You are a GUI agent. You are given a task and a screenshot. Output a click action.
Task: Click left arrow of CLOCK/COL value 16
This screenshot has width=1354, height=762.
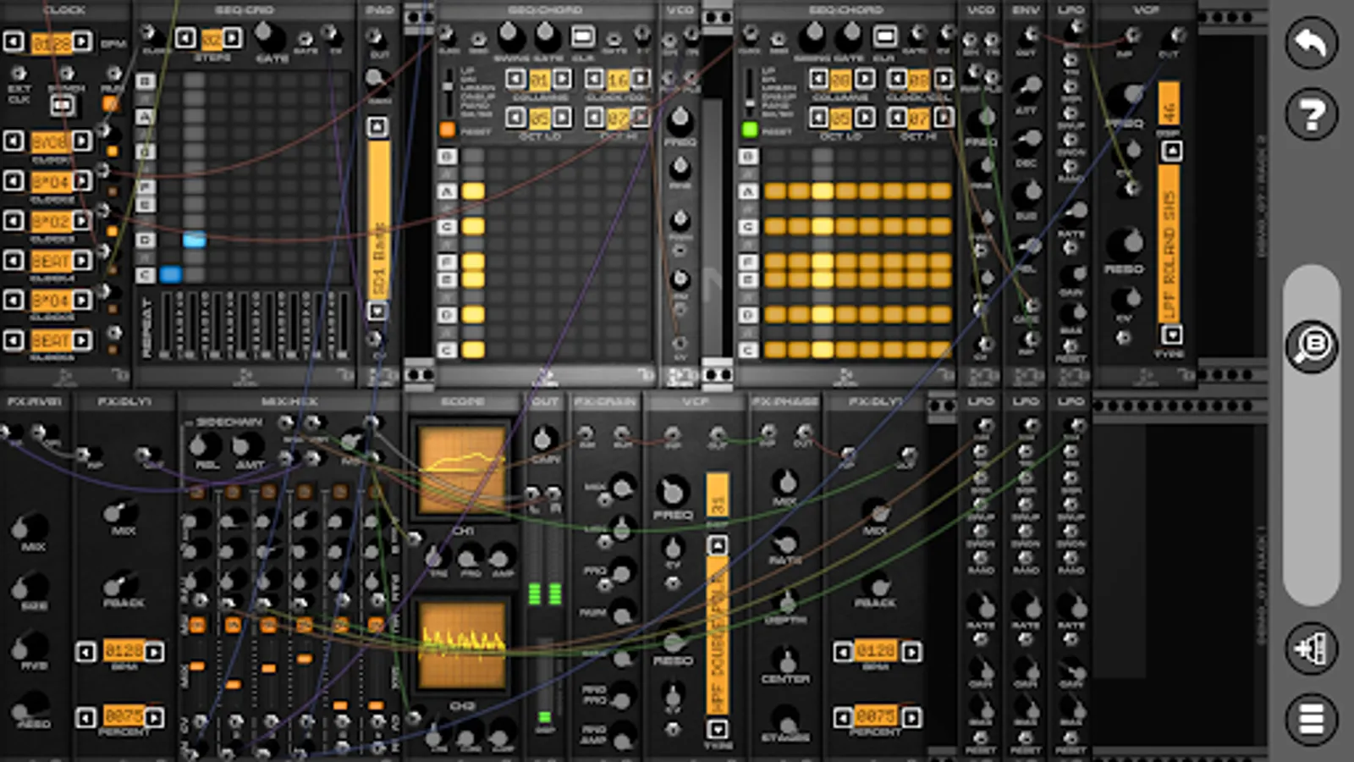click(594, 80)
